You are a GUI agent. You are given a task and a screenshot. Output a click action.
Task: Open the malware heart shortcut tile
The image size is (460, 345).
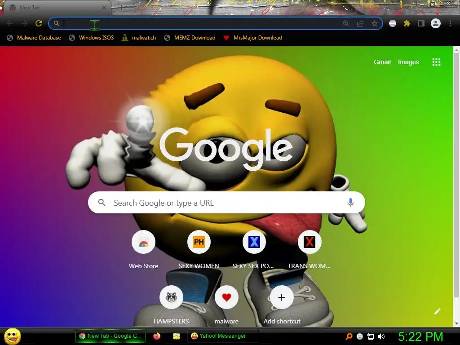226,305
